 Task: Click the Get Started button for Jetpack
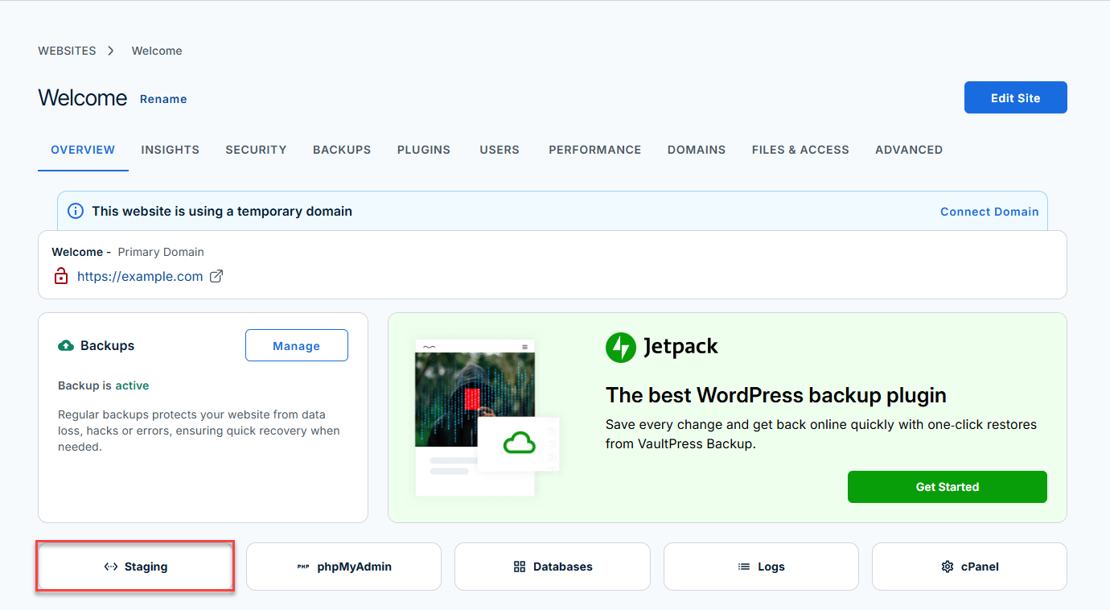[948, 487]
